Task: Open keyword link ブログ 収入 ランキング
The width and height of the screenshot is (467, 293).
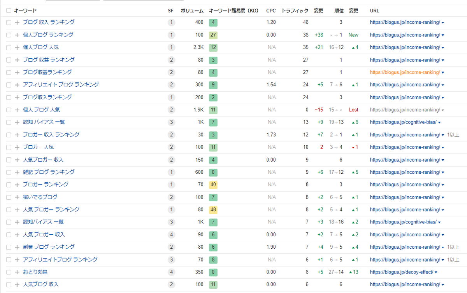Action: (49, 22)
